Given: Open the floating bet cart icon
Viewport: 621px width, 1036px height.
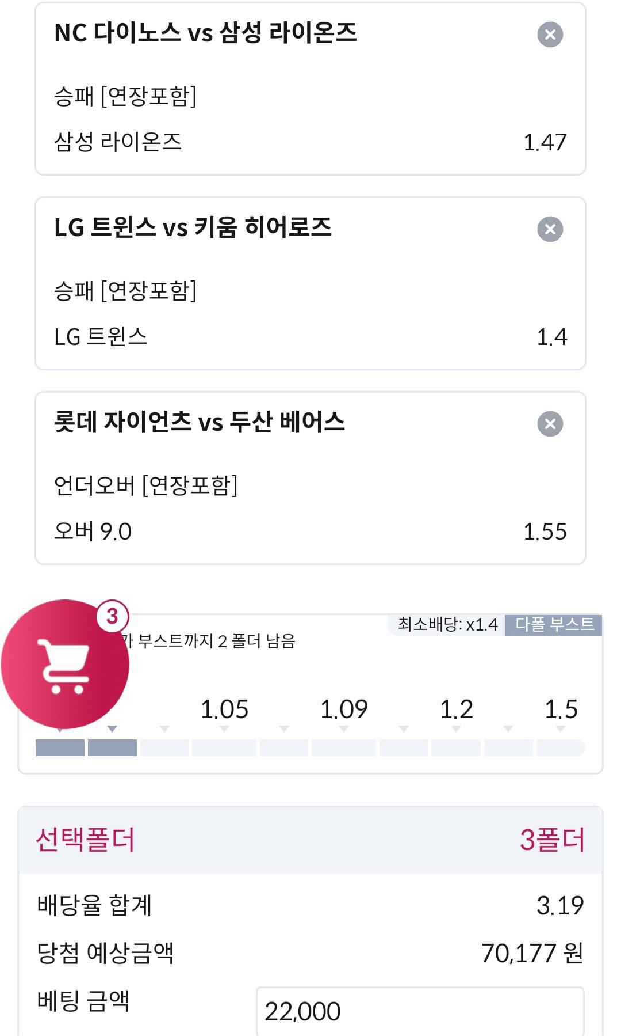Looking at the screenshot, I should 65,665.
